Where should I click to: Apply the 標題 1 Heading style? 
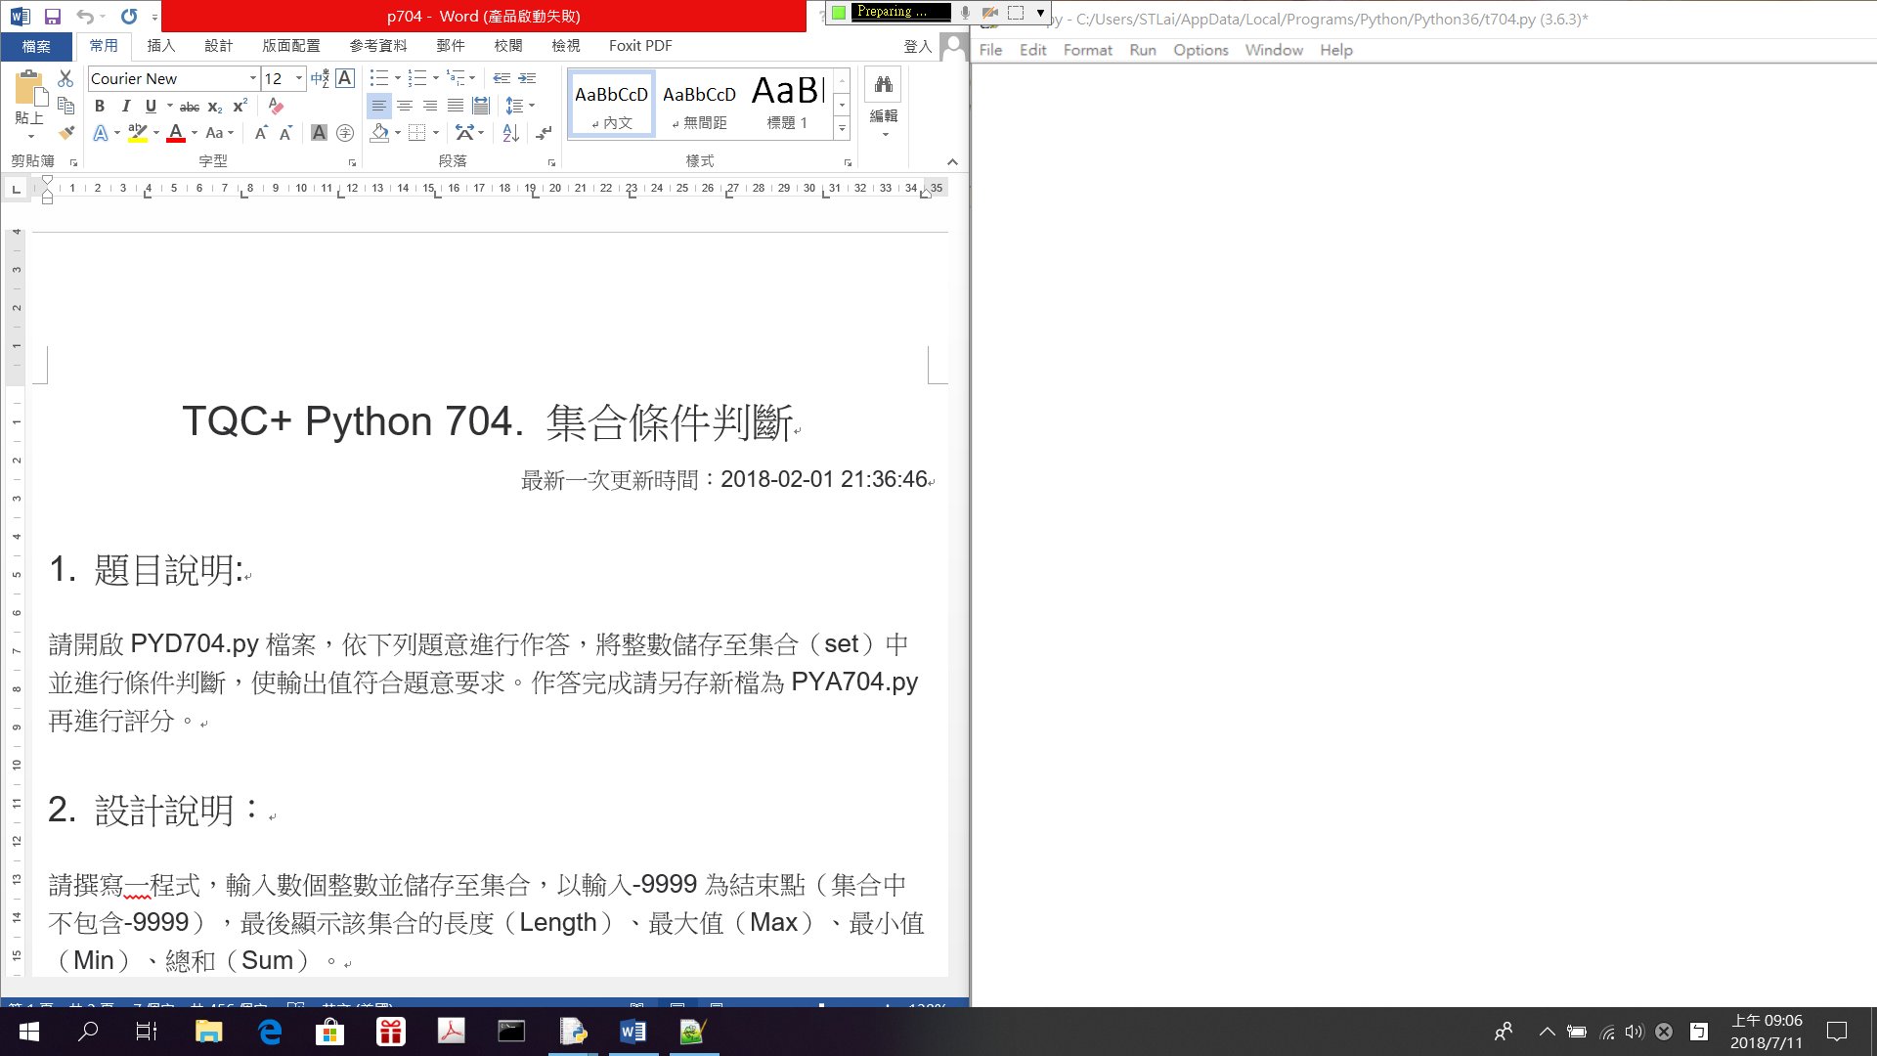click(x=787, y=105)
